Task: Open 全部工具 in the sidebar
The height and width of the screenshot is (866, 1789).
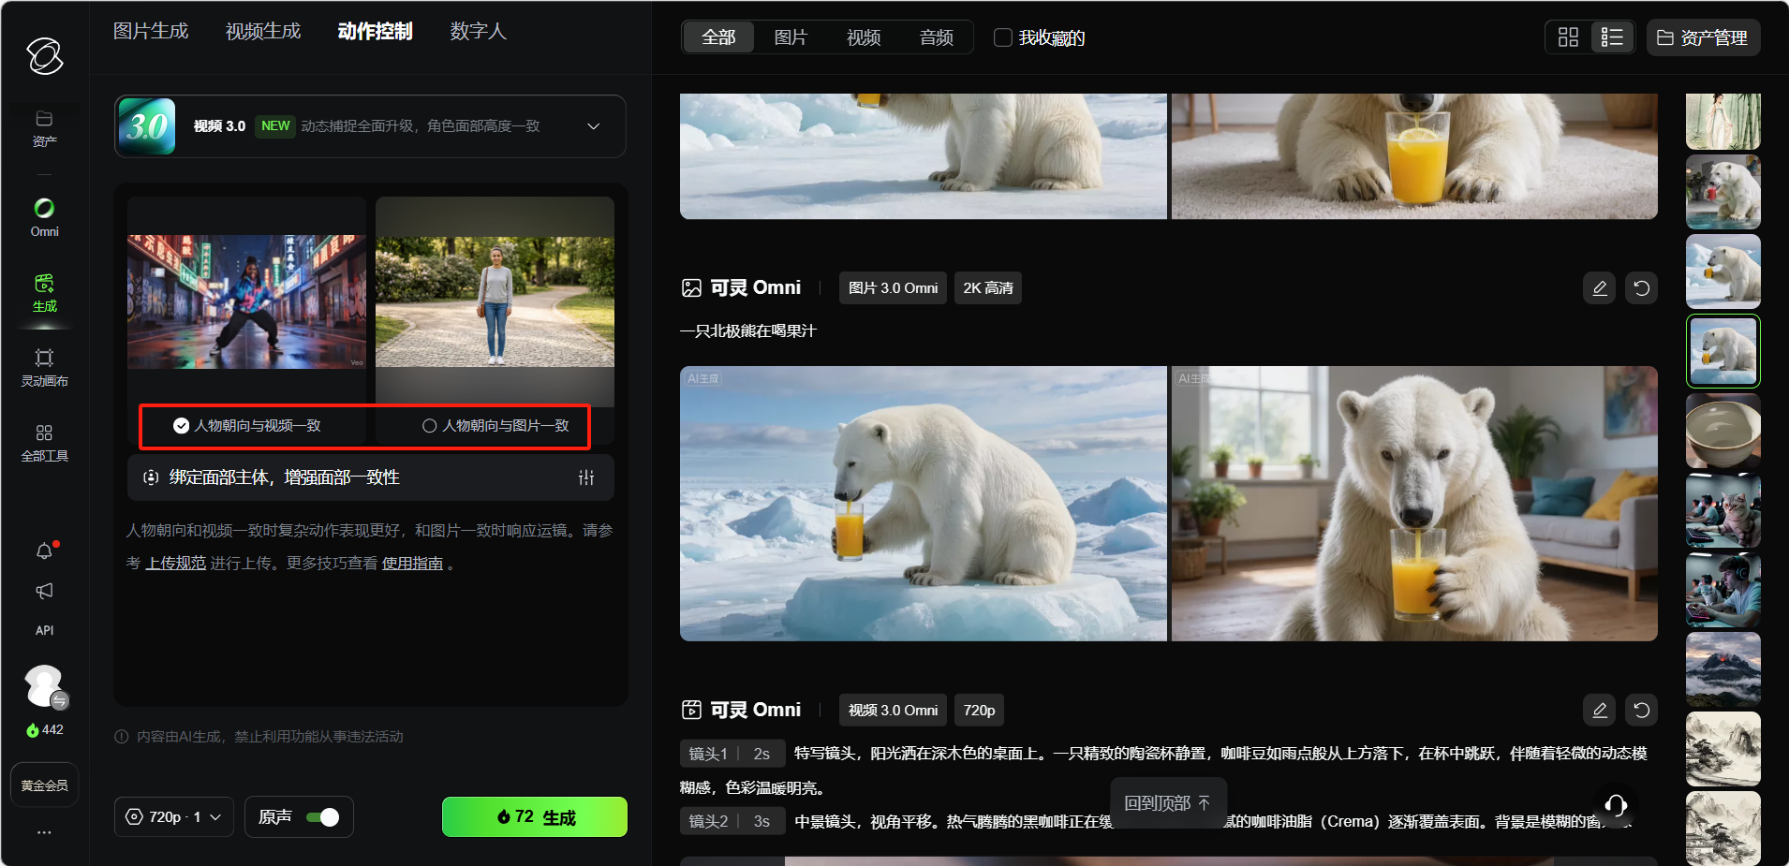Action: coord(44,442)
